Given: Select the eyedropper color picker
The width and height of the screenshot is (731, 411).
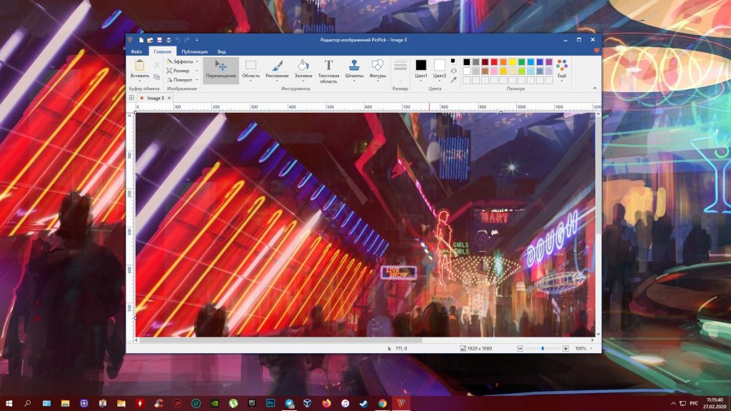Looking at the screenshot, I should point(453,80).
